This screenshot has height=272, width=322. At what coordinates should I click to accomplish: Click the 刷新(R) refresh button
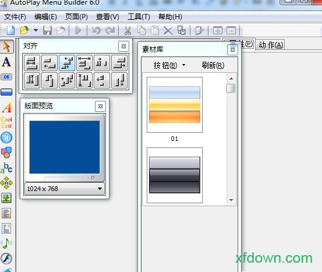pyautogui.click(x=213, y=66)
